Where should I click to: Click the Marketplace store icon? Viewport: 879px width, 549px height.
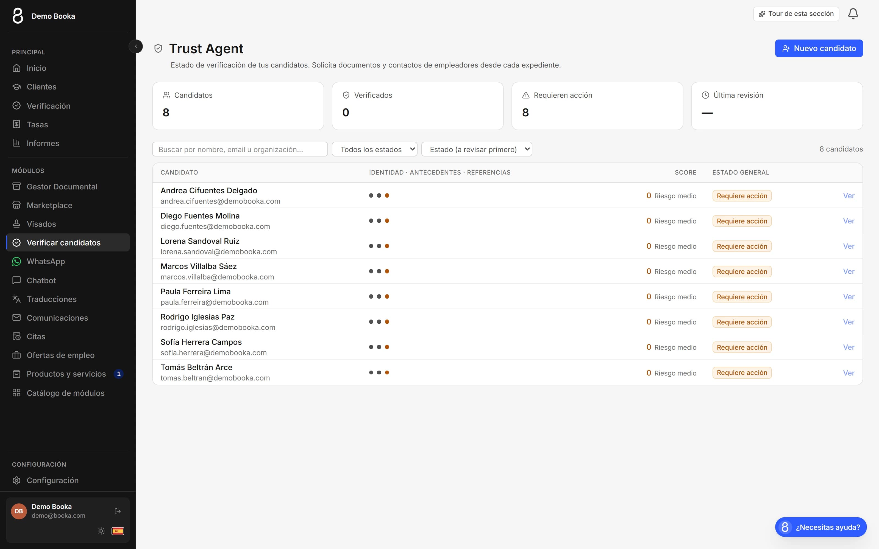point(16,205)
